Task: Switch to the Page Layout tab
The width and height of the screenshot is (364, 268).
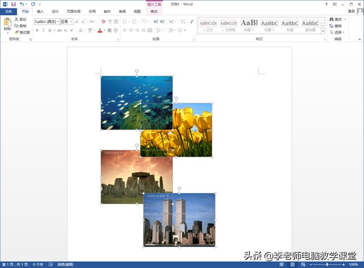Action: 73,11
